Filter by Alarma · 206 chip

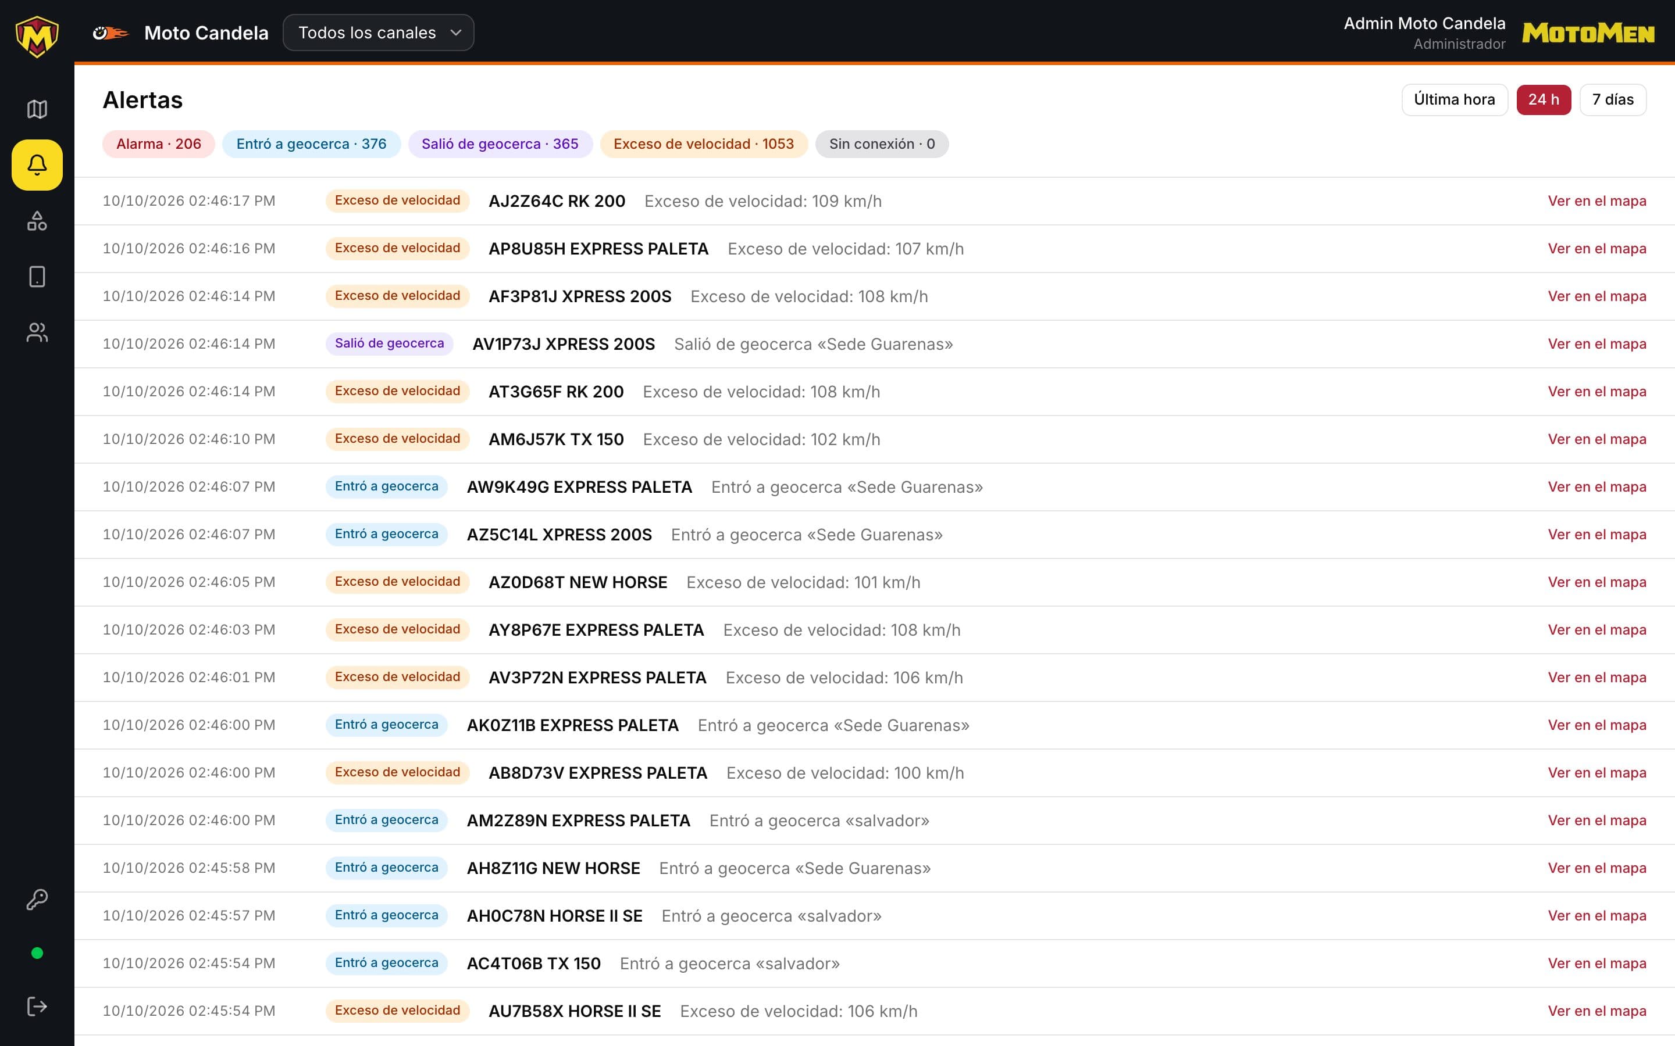pyautogui.click(x=159, y=144)
